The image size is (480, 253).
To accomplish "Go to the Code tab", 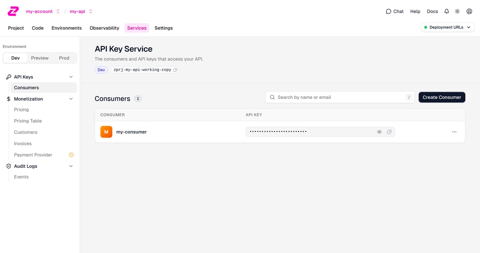I will [37, 28].
